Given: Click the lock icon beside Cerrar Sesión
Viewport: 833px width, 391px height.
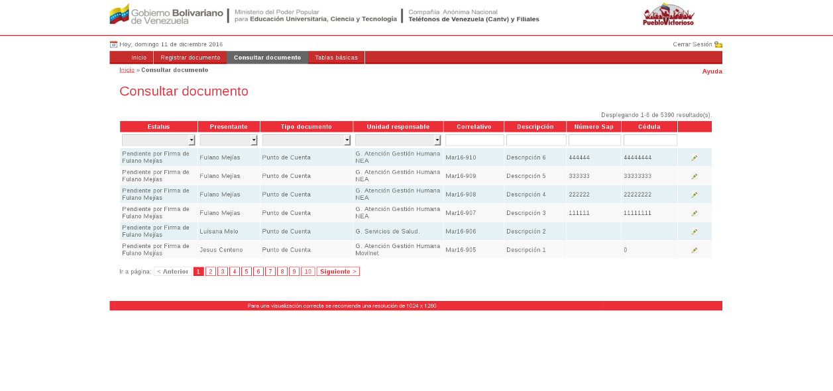Looking at the screenshot, I should 718,44.
